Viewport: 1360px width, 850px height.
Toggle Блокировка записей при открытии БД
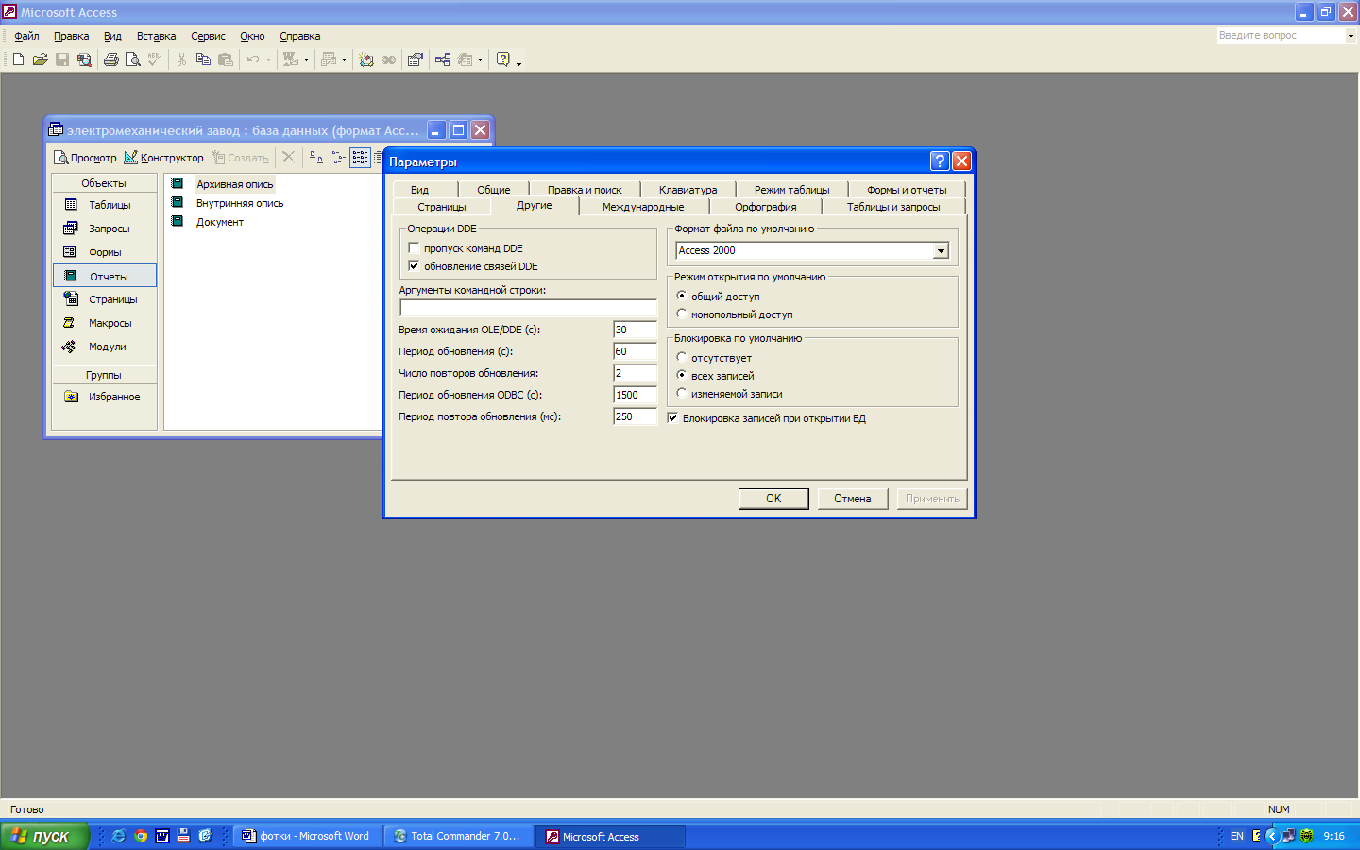click(x=672, y=418)
